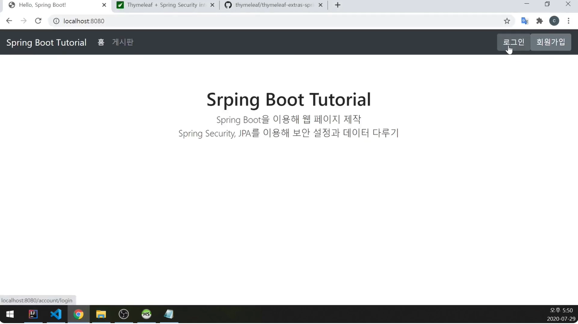The image size is (578, 324).
Task: Bookmark this page with the star icon
Action: [507, 21]
